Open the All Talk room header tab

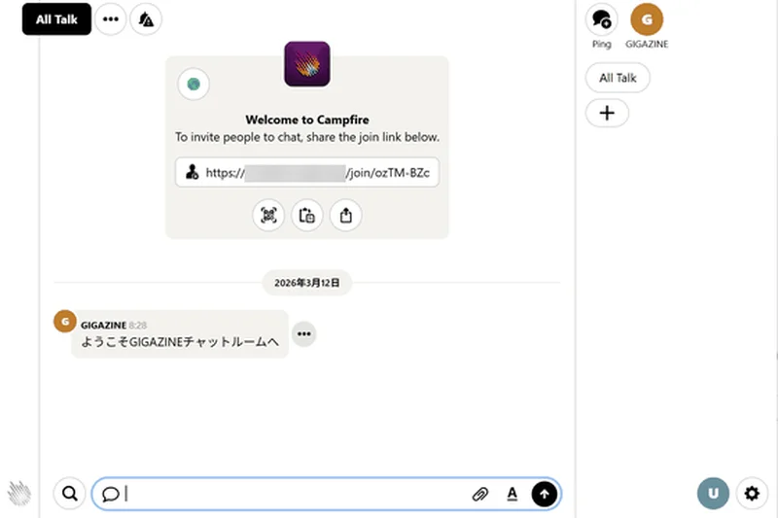pos(56,19)
